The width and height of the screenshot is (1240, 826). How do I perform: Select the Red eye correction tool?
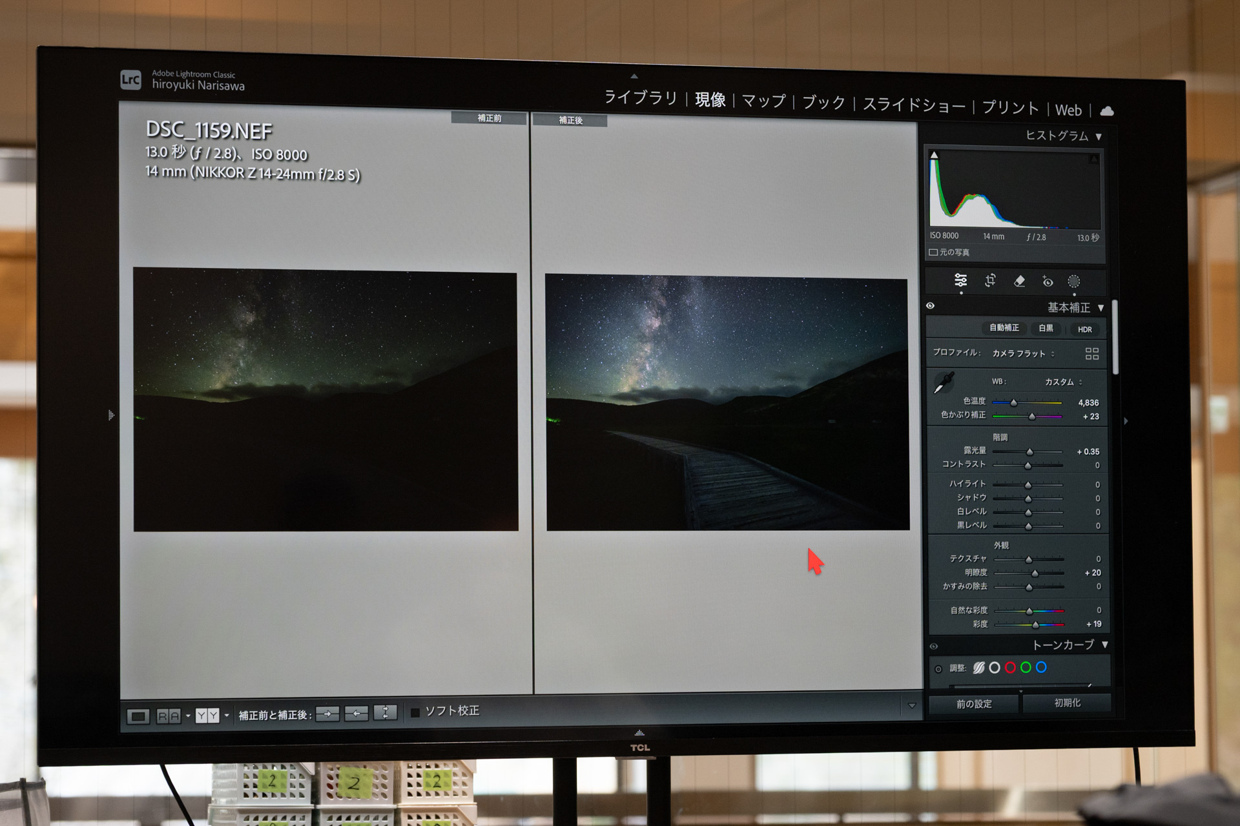[1047, 282]
